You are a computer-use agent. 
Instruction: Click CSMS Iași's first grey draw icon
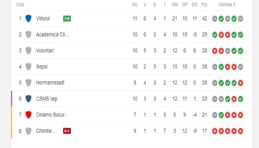[215, 99]
